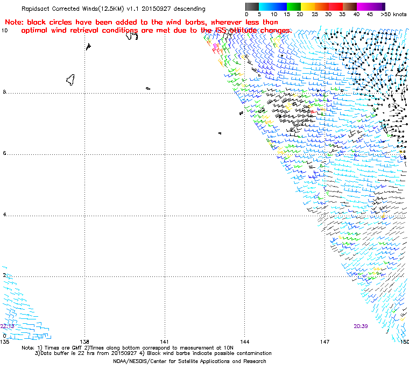Select the red 'optimal wind retrieval conditions' line
This screenshot has width=409, height=370.
coord(156,31)
